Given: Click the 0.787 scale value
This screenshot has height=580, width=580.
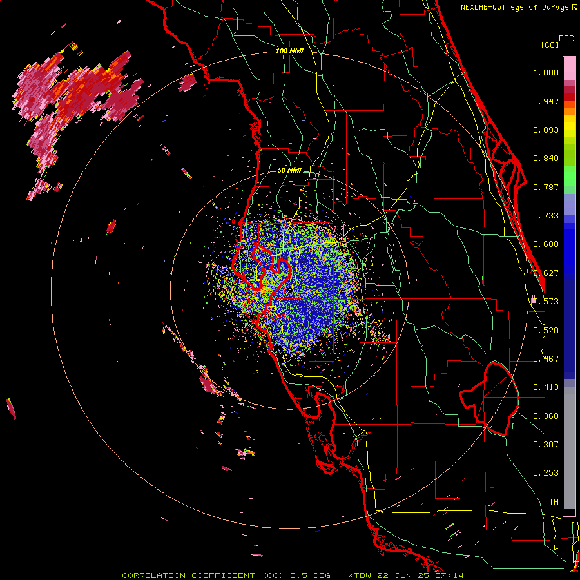Looking at the screenshot, I should [546, 187].
